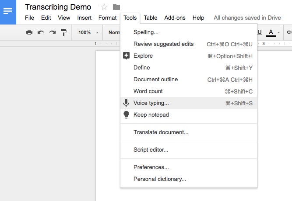Click the Transcribing Demo document title
Viewport: 292px width, 201px height.
point(58,7)
